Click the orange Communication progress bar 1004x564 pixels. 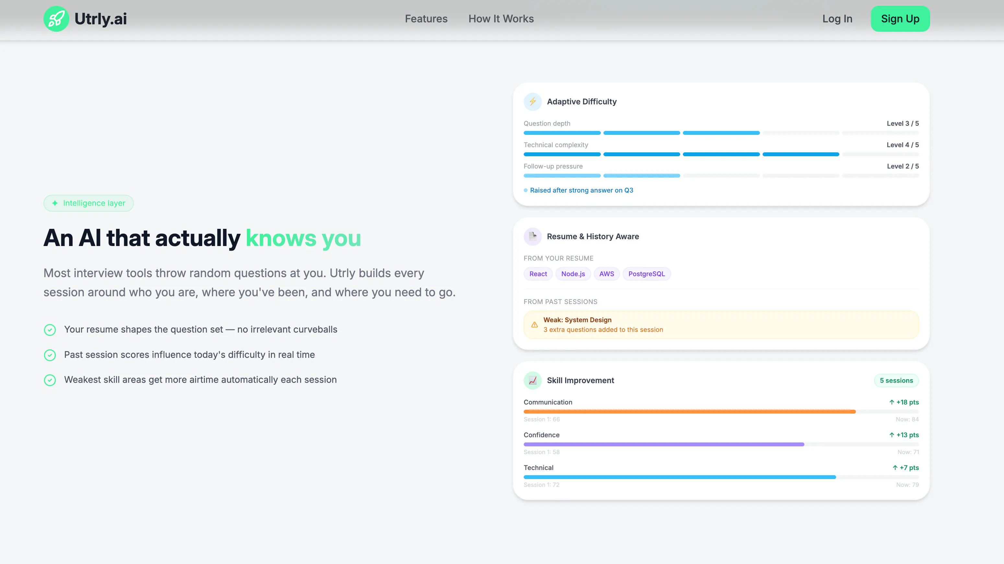coord(689,412)
